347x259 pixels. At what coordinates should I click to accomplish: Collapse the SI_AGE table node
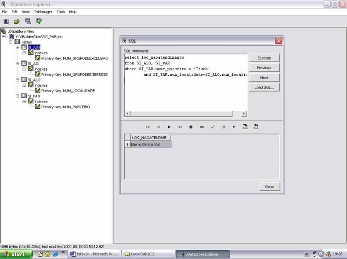(18, 47)
